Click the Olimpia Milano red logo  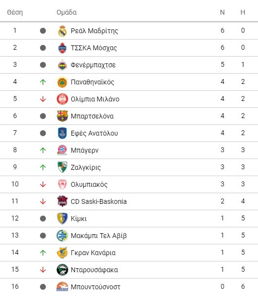pyautogui.click(x=62, y=99)
